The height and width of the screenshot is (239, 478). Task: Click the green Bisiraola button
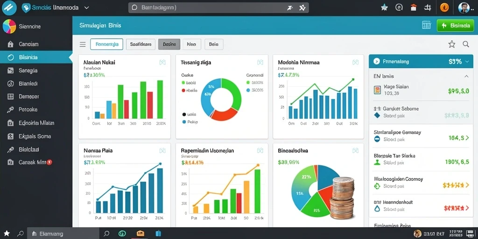(455, 26)
